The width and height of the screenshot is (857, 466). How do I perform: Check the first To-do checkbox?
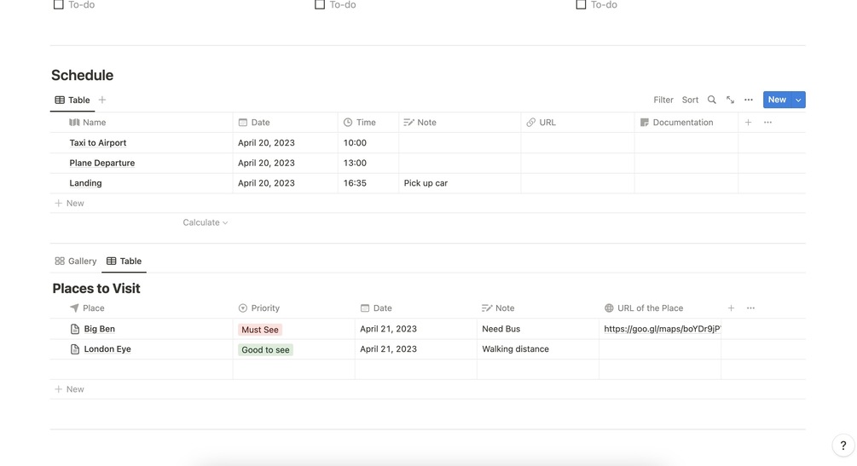click(x=59, y=5)
